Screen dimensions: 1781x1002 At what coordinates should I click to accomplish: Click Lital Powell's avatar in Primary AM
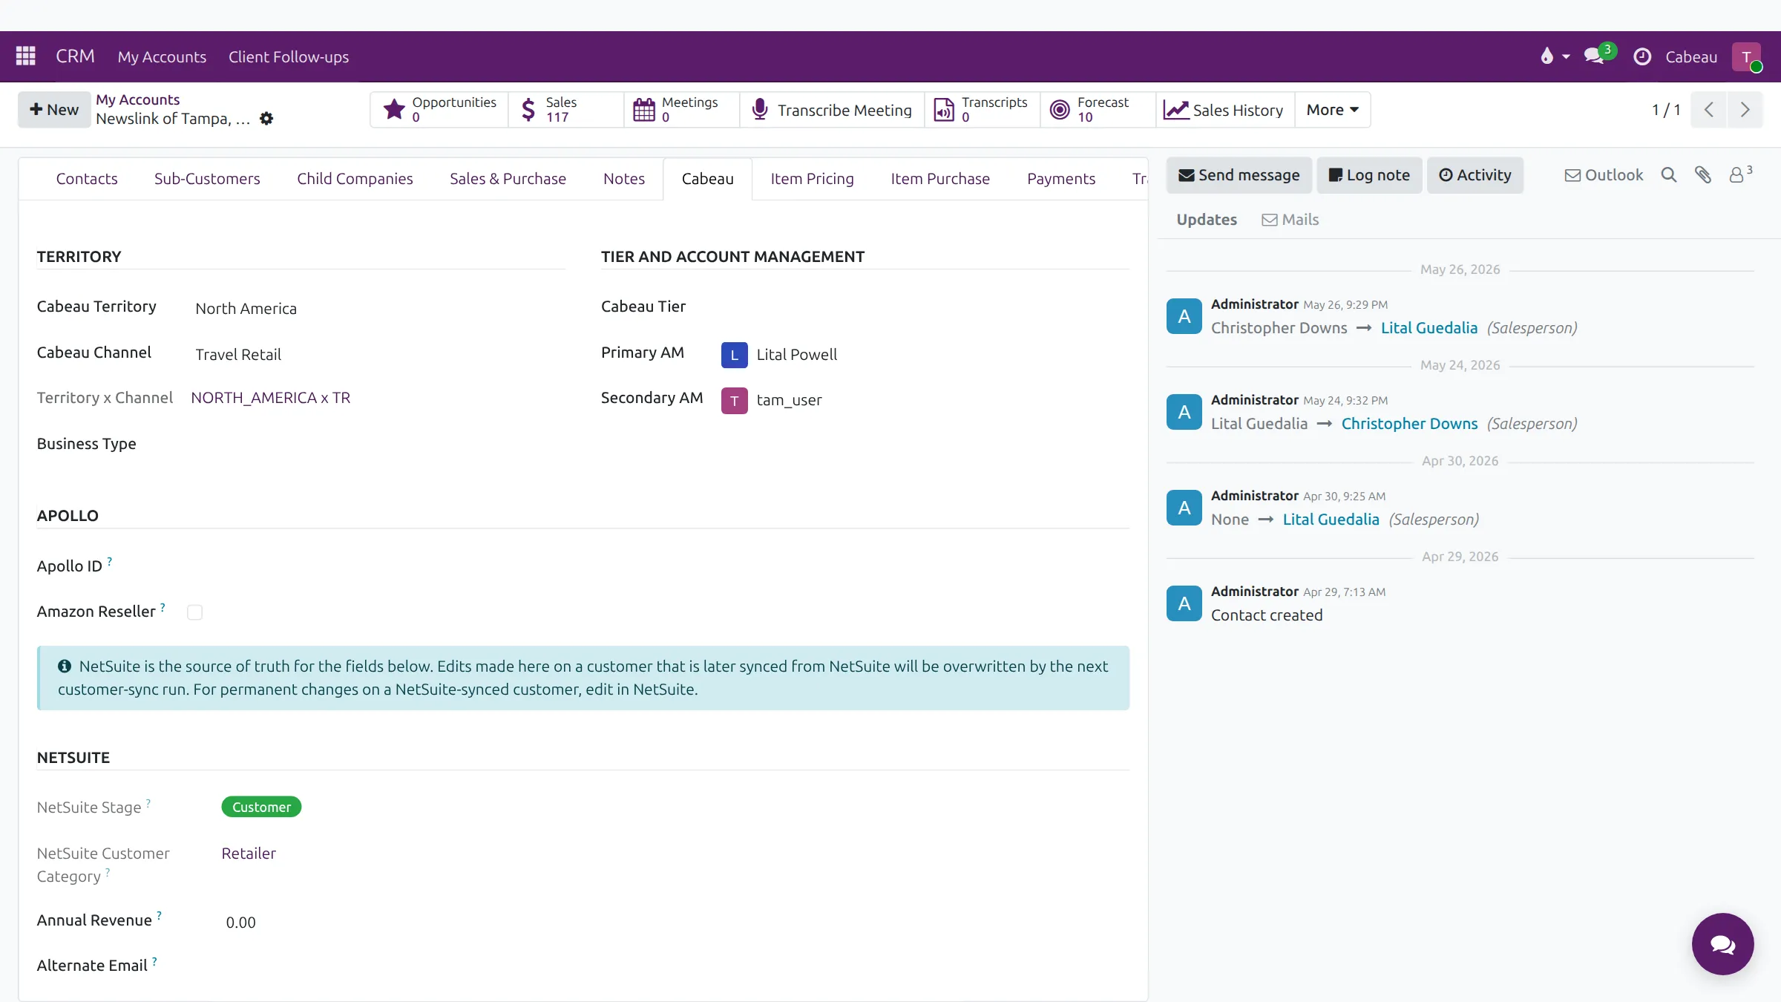coord(734,355)
